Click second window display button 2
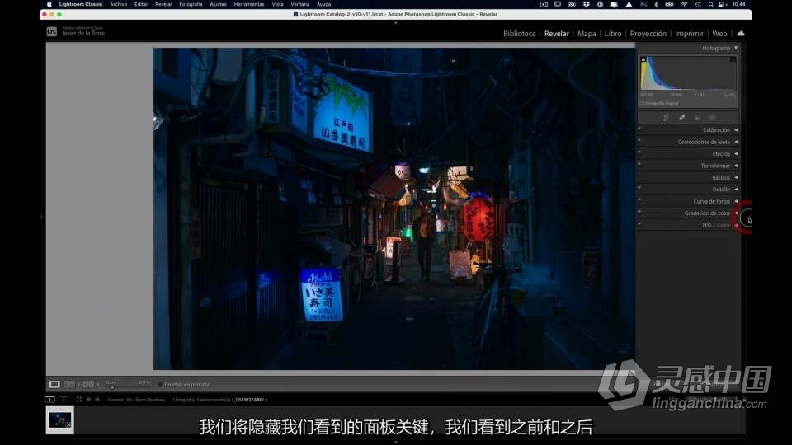The height and width of the screenshot is (445, 792). click(x=64, y=399)
